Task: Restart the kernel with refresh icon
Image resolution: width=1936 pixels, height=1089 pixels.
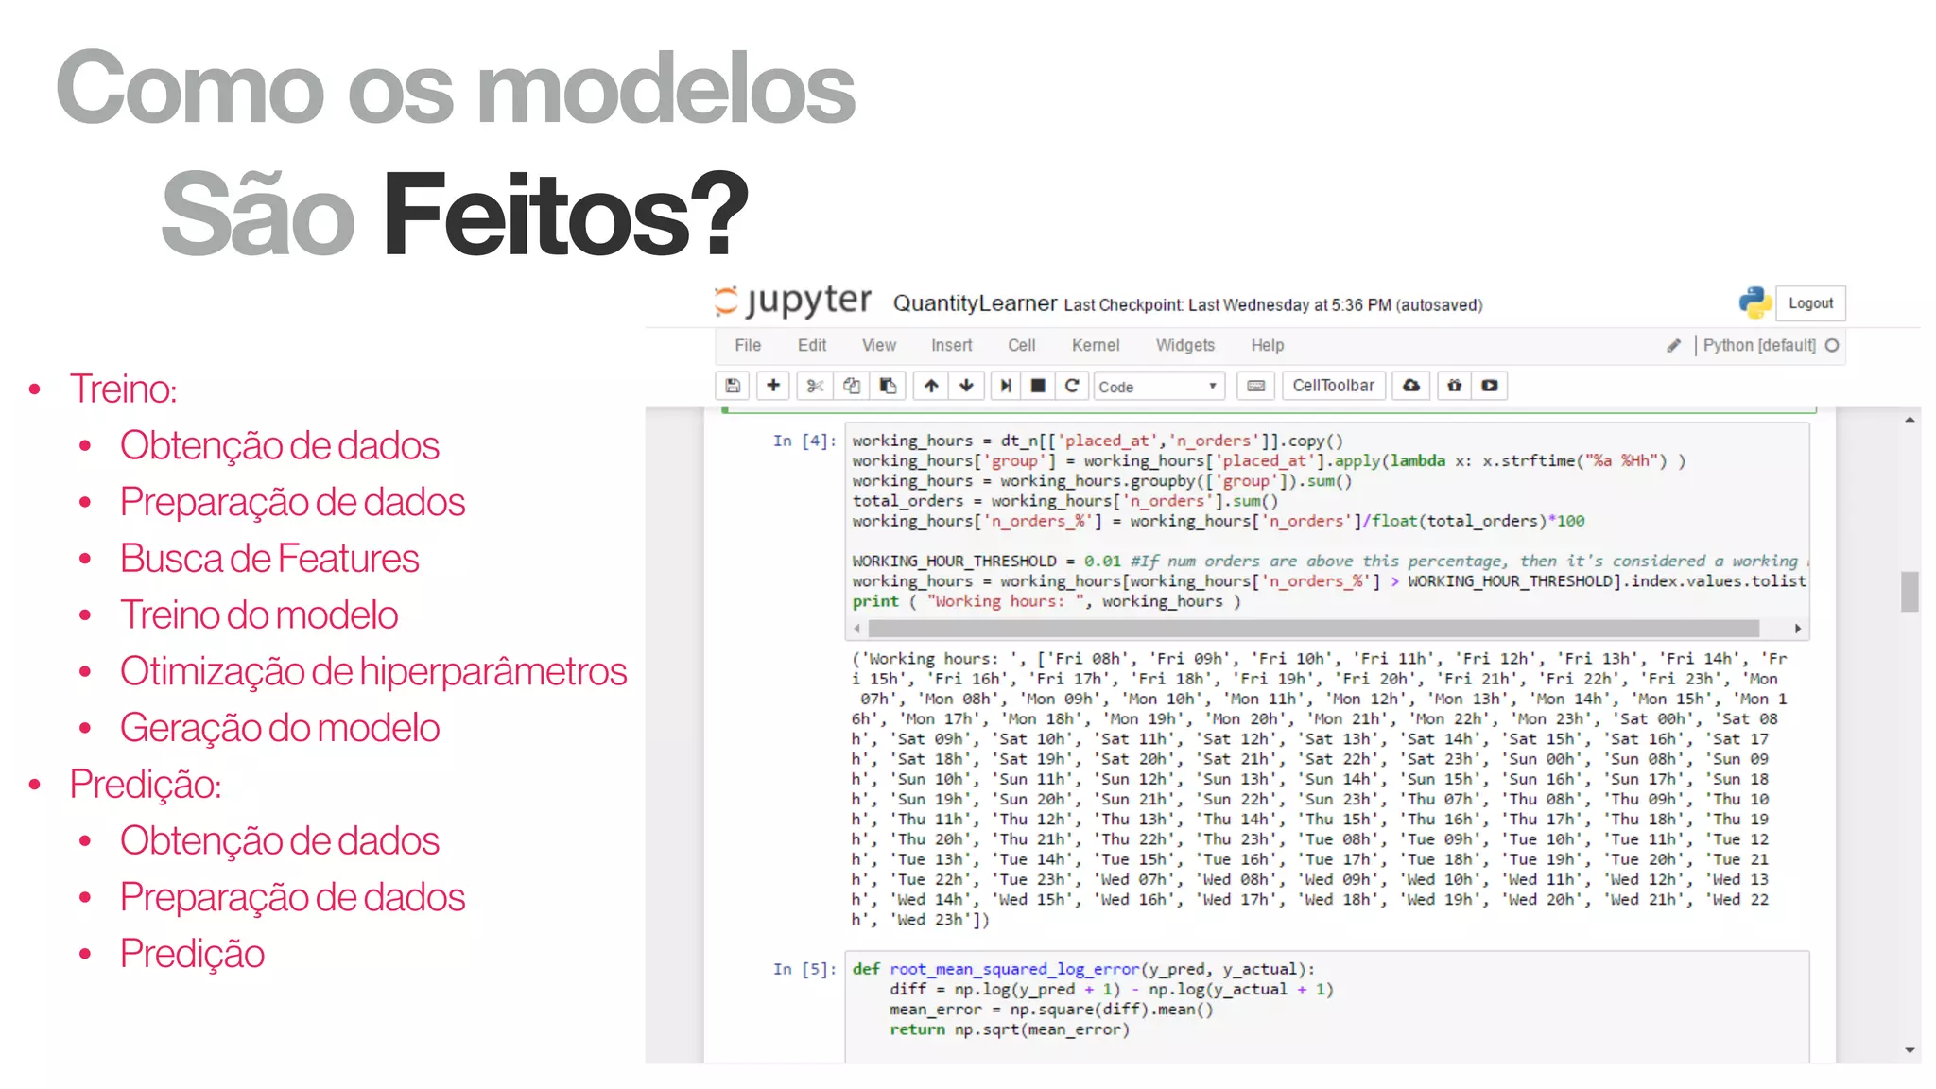Action: [x=1071, y=386]
